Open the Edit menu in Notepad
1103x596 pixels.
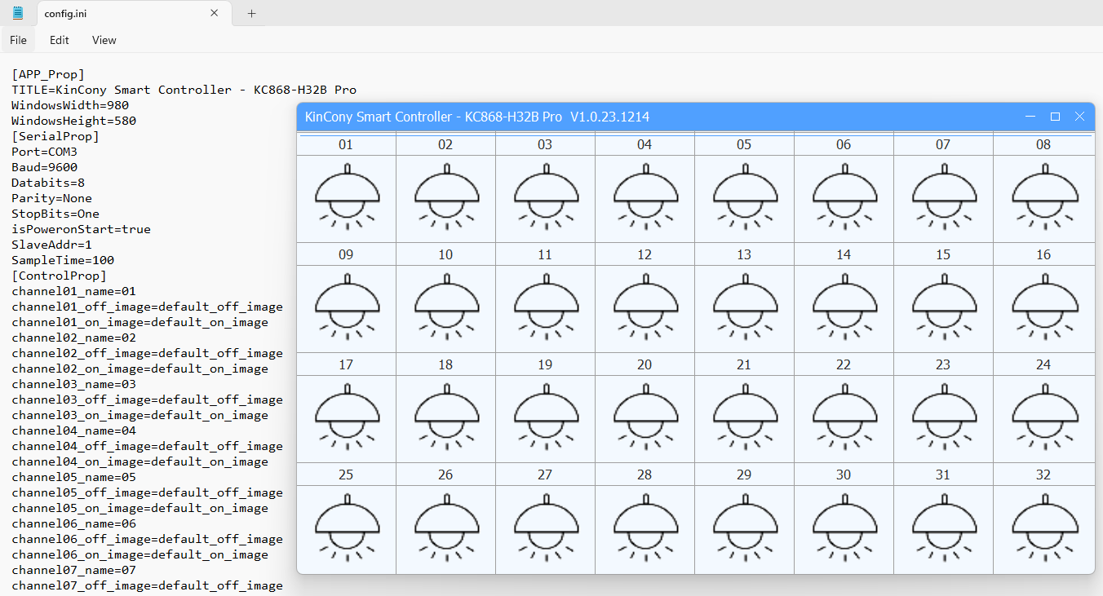point(59,40)
